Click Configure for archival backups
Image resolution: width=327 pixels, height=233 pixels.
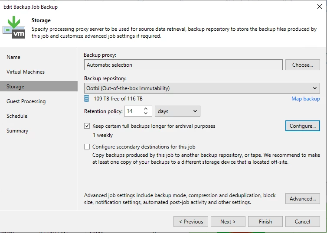tap(303, 126)
